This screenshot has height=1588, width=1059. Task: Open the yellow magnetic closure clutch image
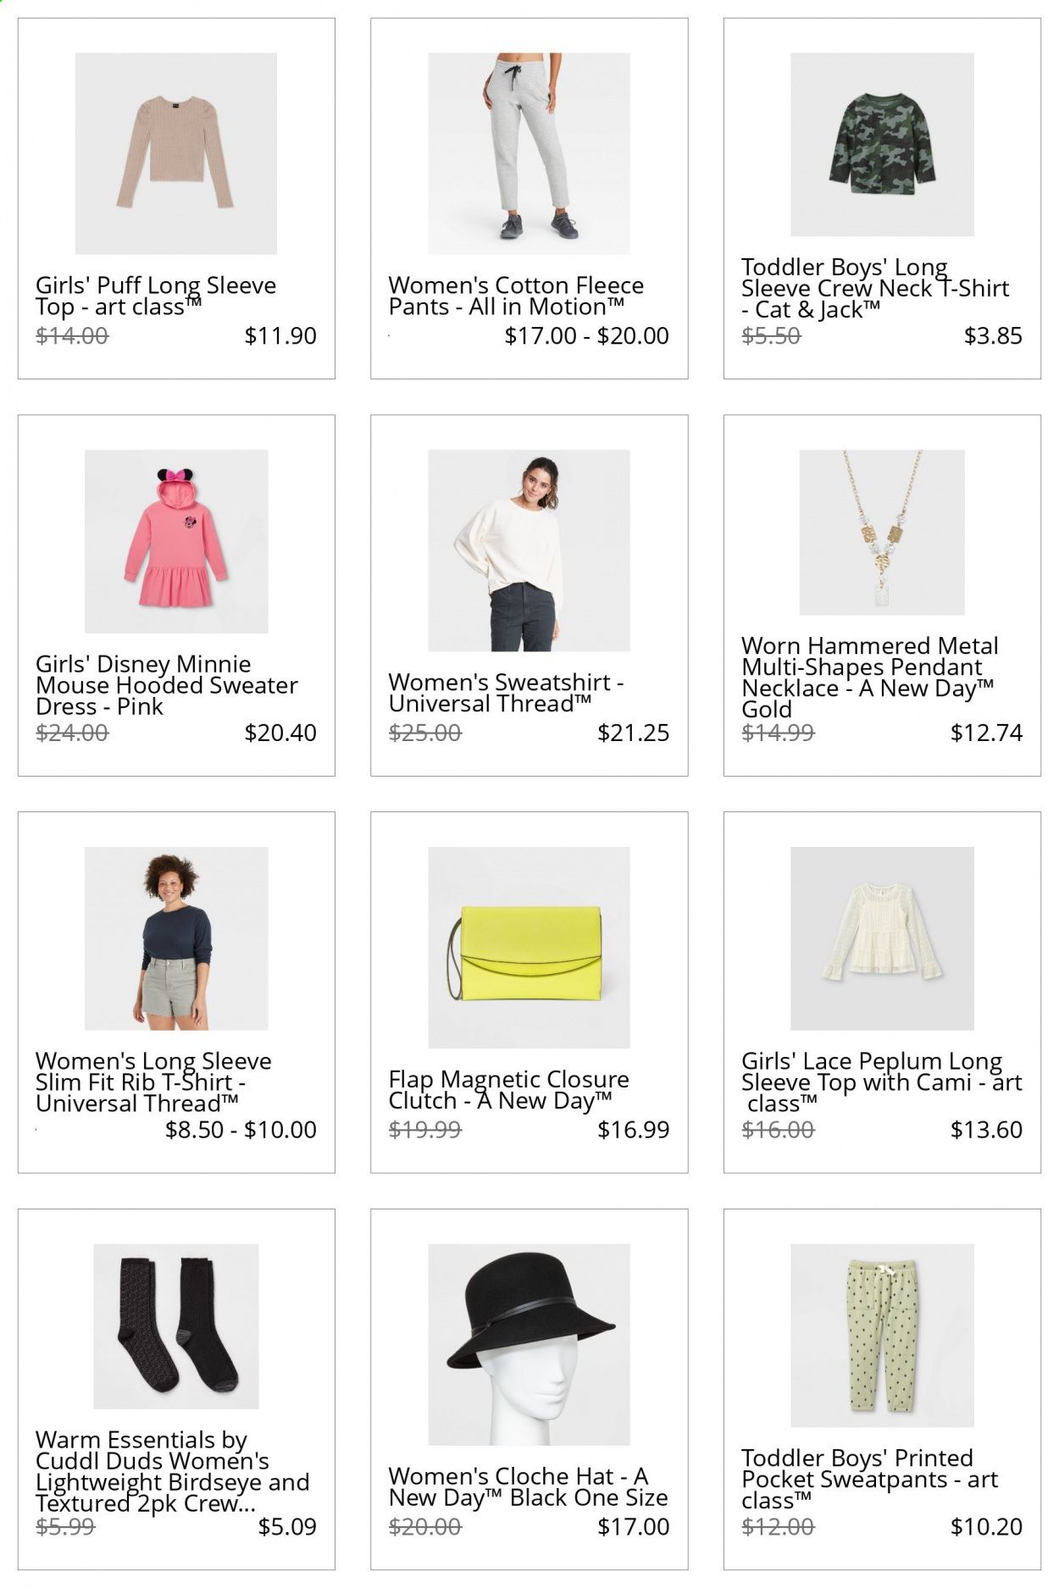click(x=529, y=947)
